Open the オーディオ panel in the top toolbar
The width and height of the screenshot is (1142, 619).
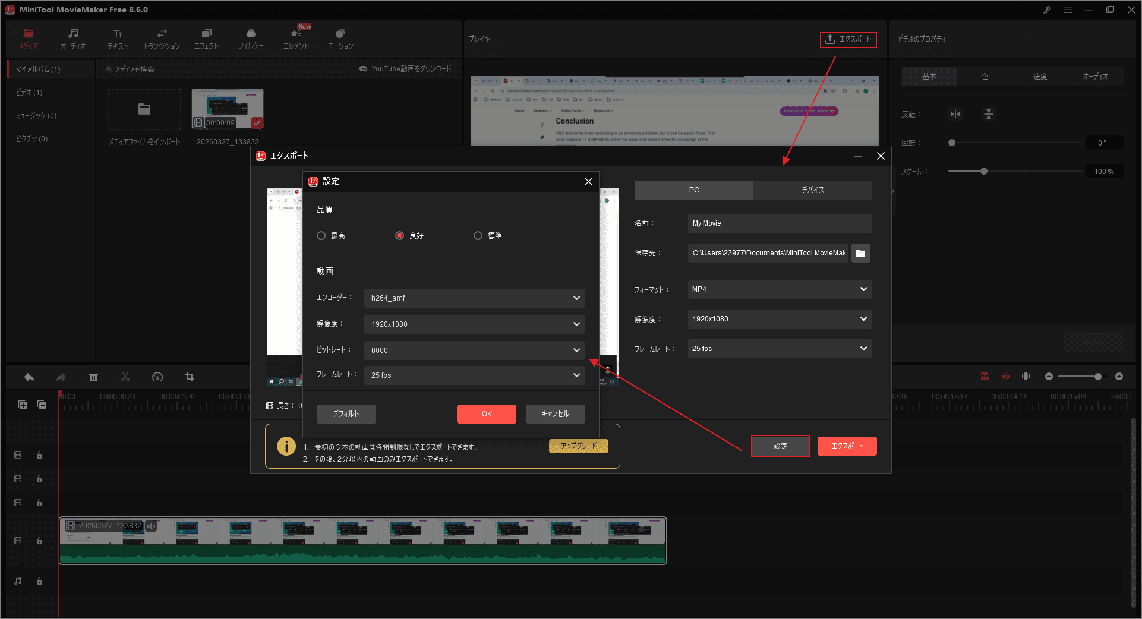pyautogui.click(x=72, y=38)
